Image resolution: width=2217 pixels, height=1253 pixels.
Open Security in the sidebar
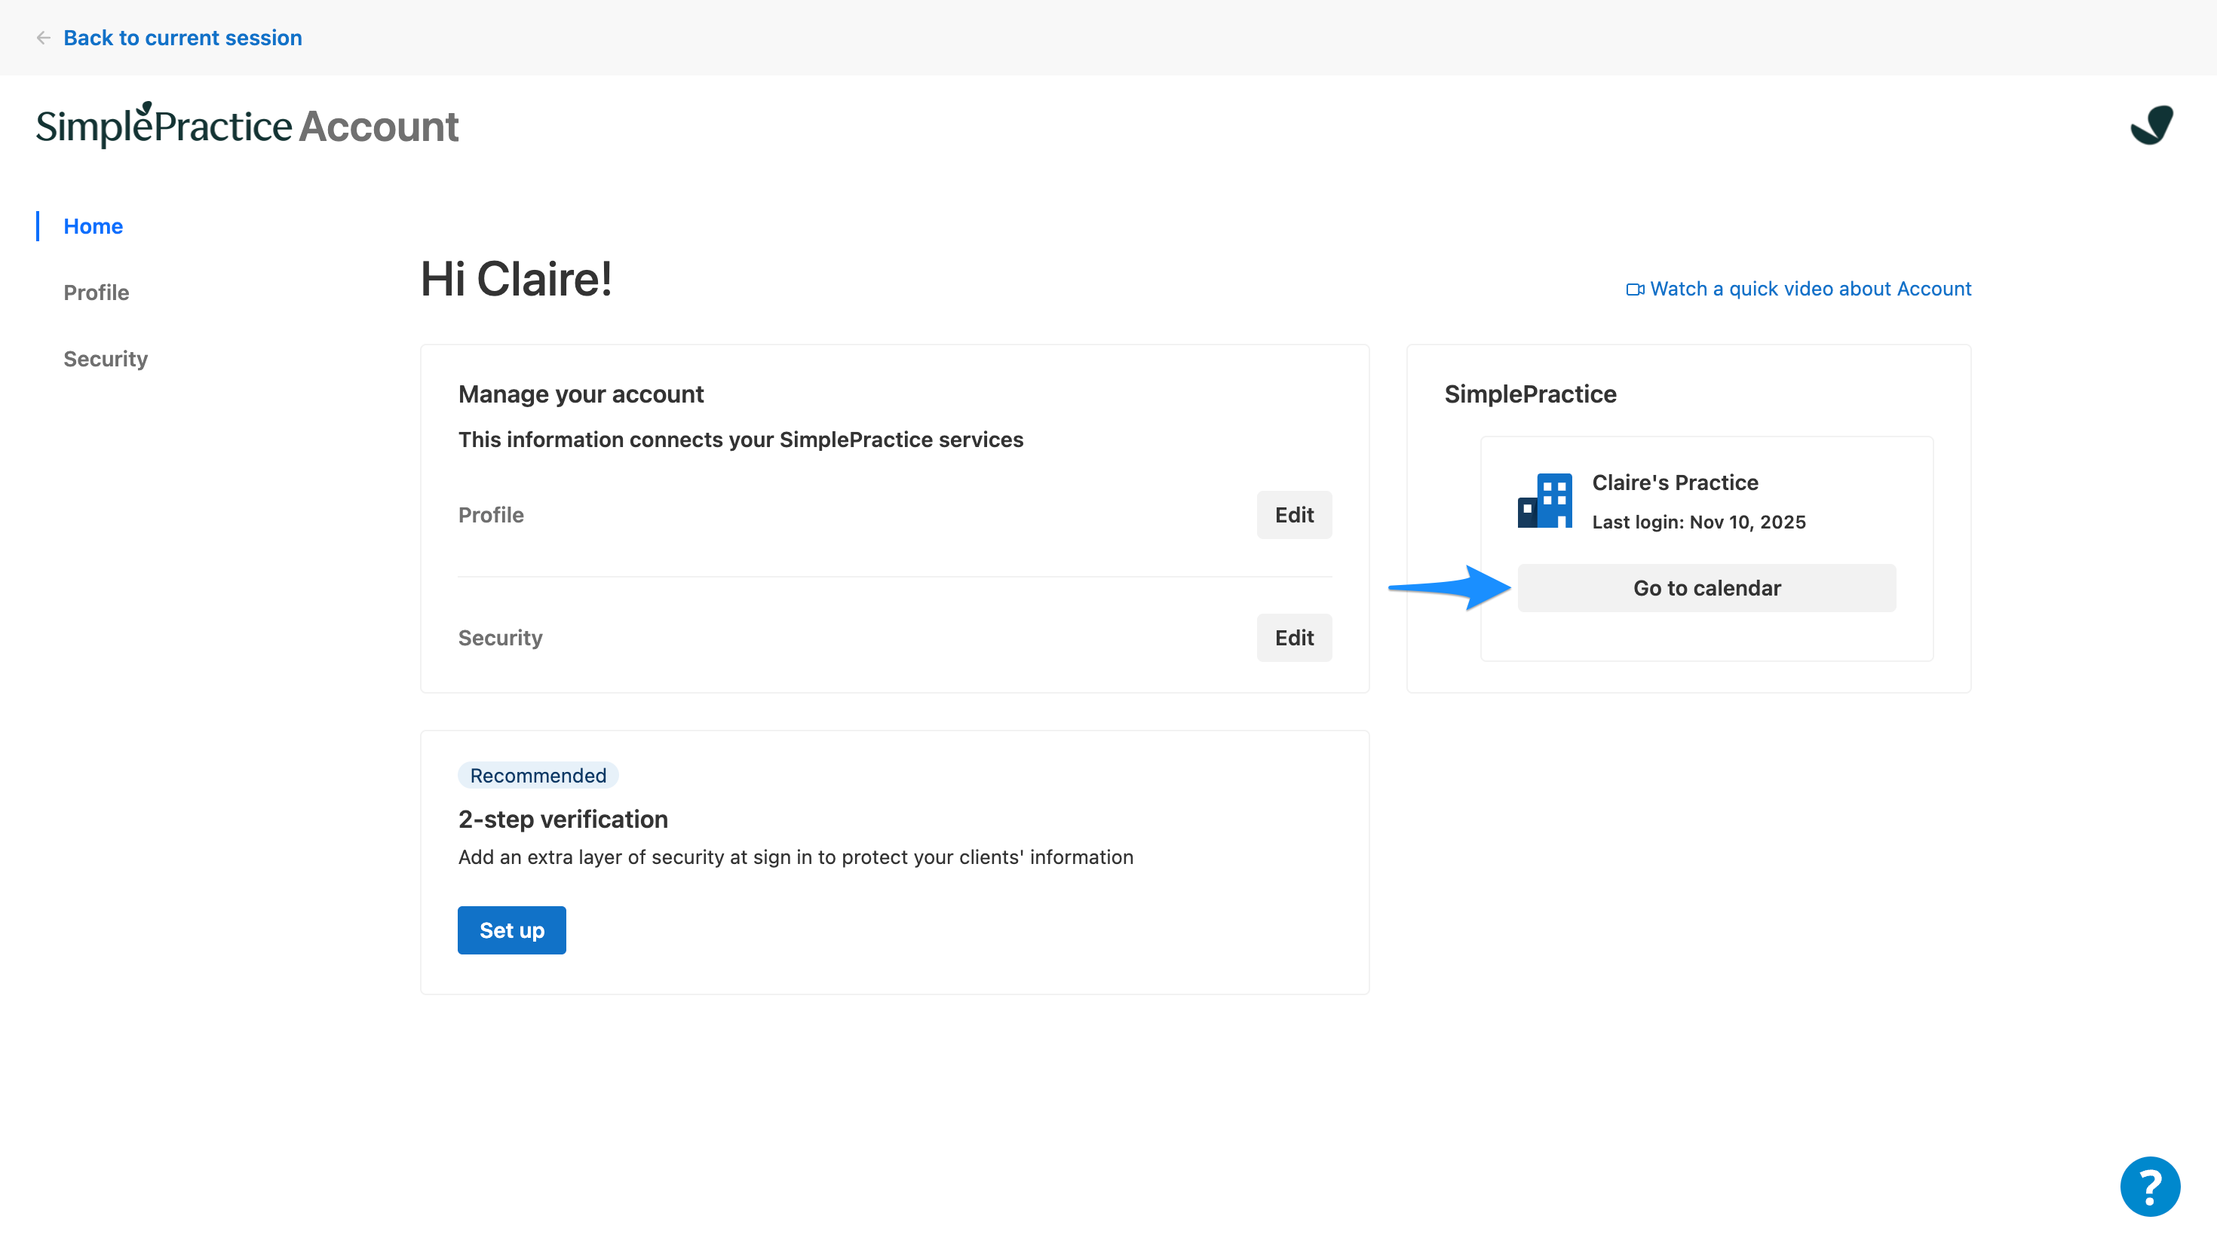[x=106, y=359]
